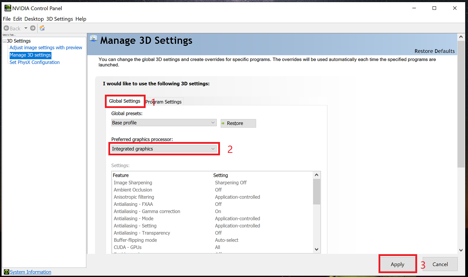This screenshot has height=277, width=468.
Task: Click the Restore Defaults link
Action: pyautogui.click(x=434, y=51)
